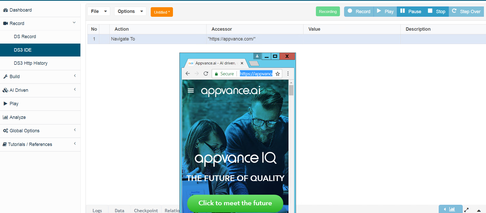This screenshot has width=486, height=213.
Task: Open the Options dropdown menu
Action: 130,11
